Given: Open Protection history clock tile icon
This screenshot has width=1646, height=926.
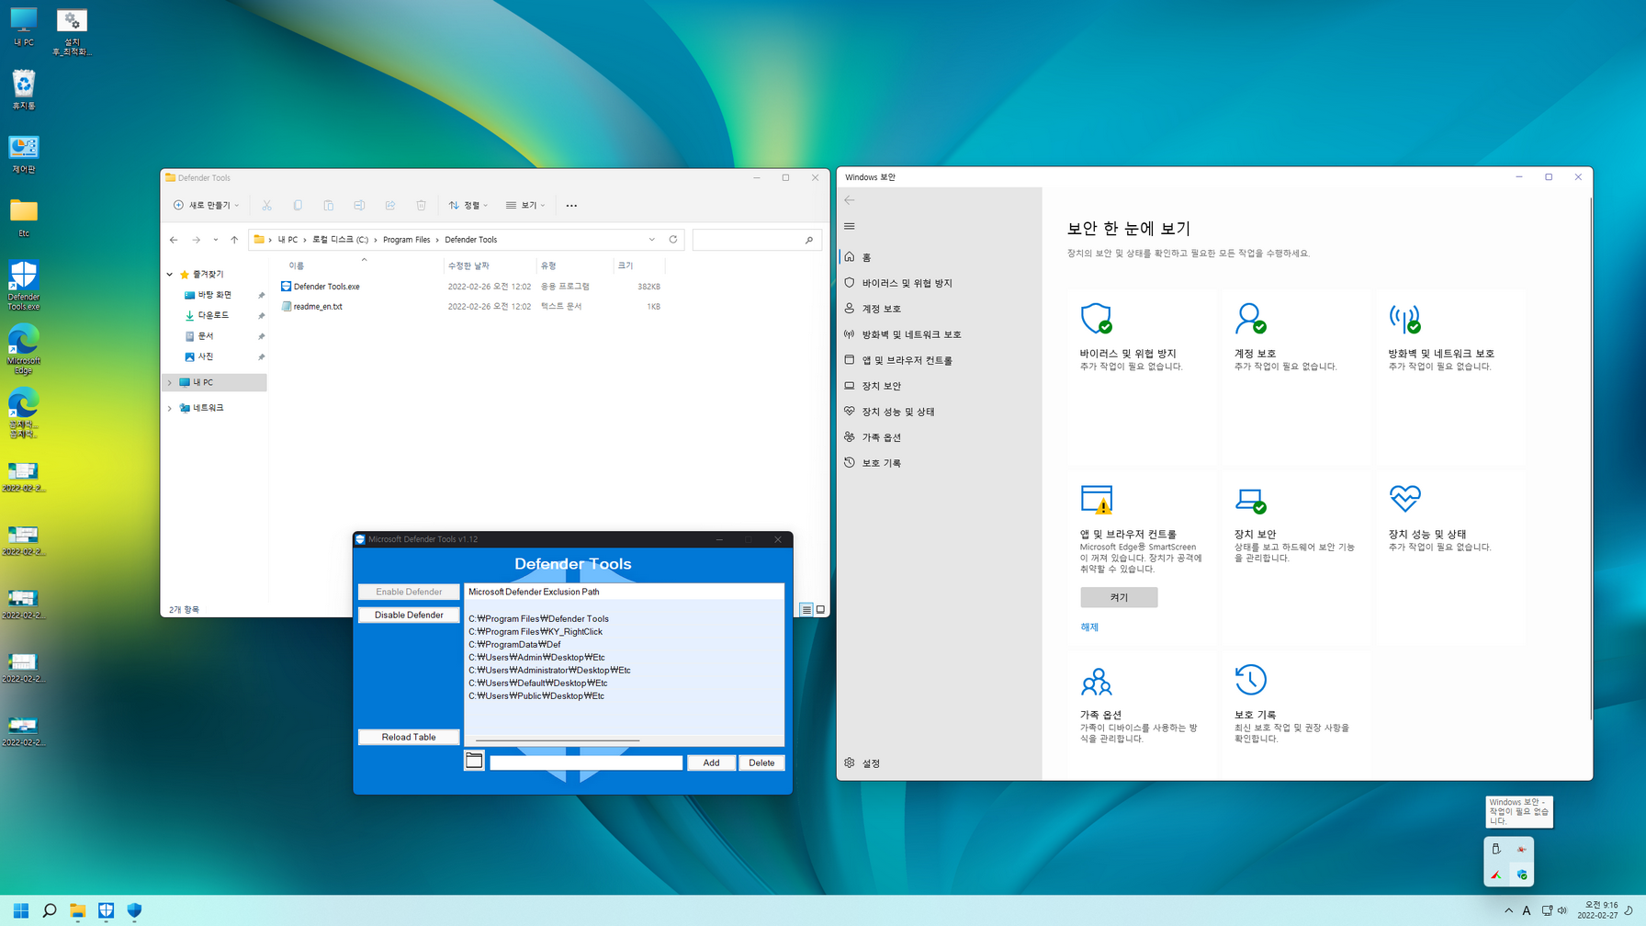Looking at the screenshot, I should (1250, 680).
